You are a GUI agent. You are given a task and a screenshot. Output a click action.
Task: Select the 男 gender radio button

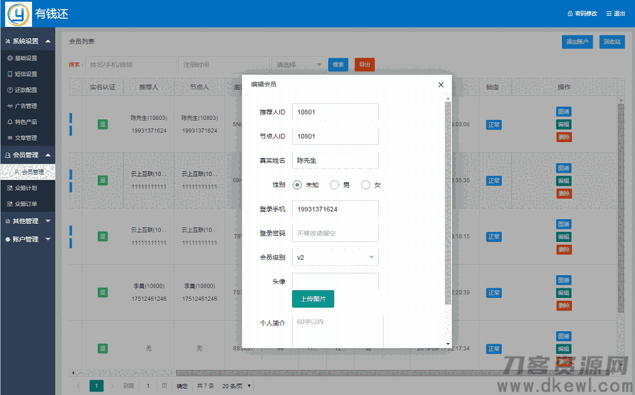(x=335, y=185)
